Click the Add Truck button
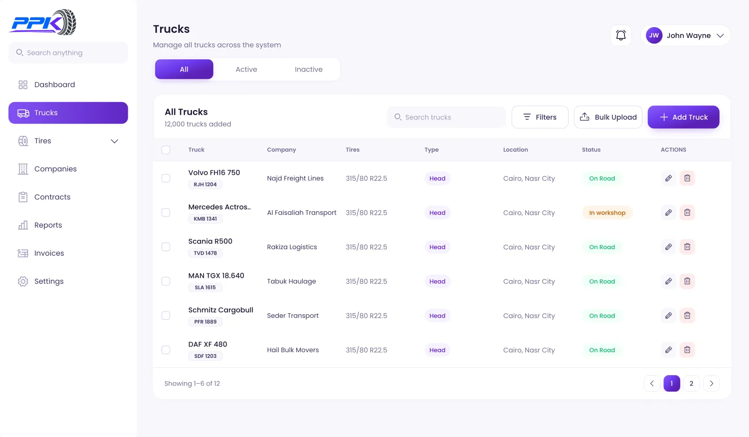The image size is (749, 437). [683, 117]
